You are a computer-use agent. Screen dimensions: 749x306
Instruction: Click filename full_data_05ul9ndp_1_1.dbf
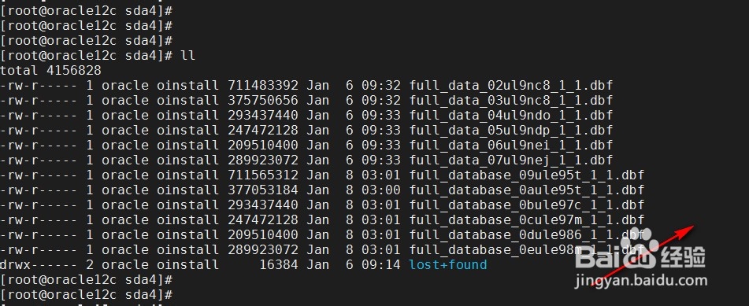511,131
